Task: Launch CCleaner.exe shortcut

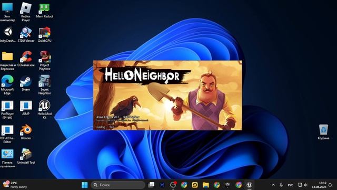Action: click(26, 59)
